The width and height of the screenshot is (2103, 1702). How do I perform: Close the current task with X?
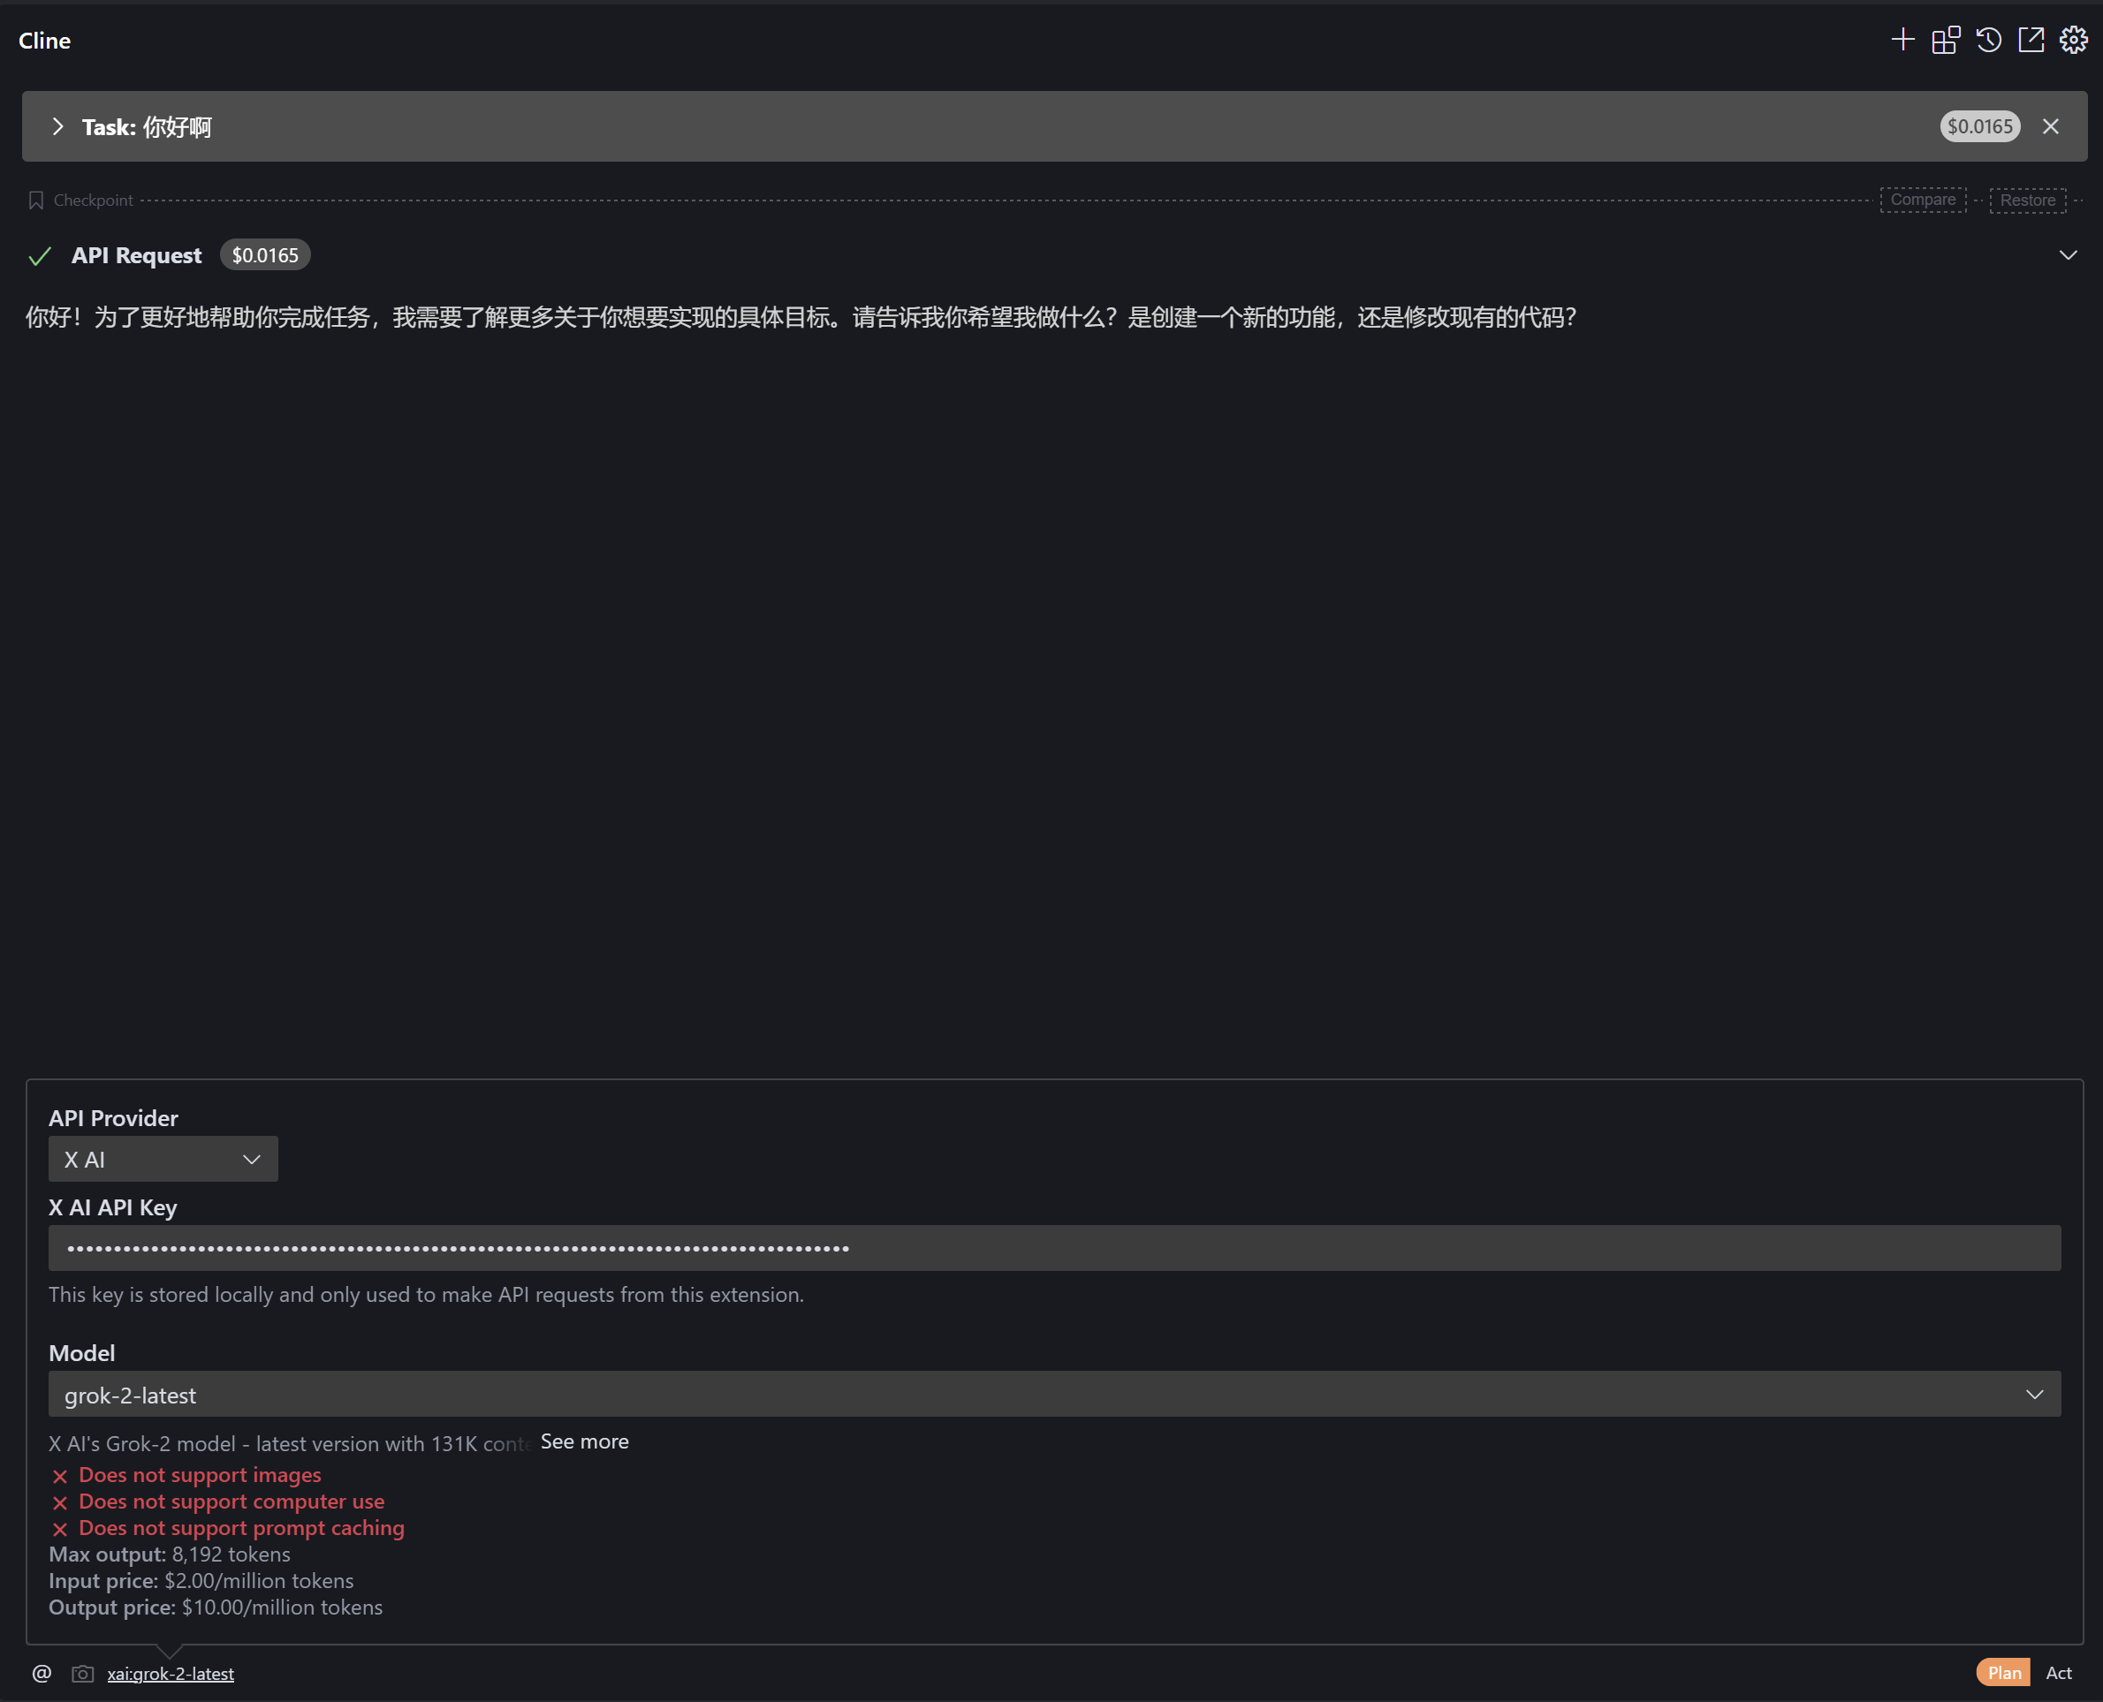coord(2050,126)
